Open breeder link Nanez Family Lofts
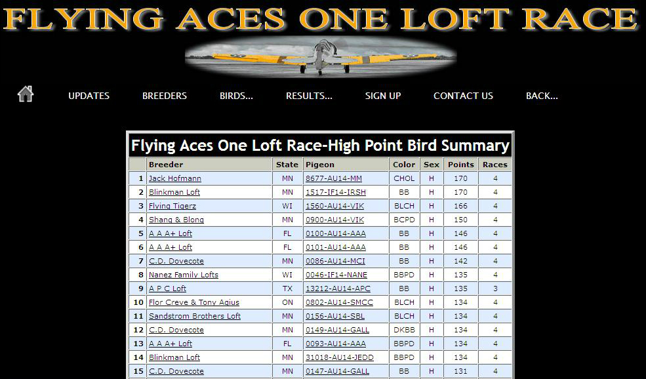This screenshot has width=646, height=379. click(x=184, y=275)
